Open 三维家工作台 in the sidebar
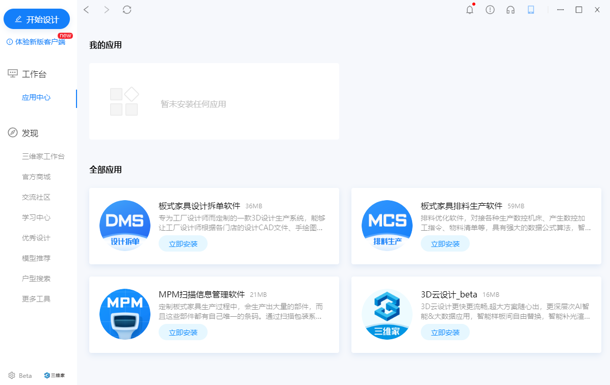Screen dimensions: 610x385 pos(43,156)
